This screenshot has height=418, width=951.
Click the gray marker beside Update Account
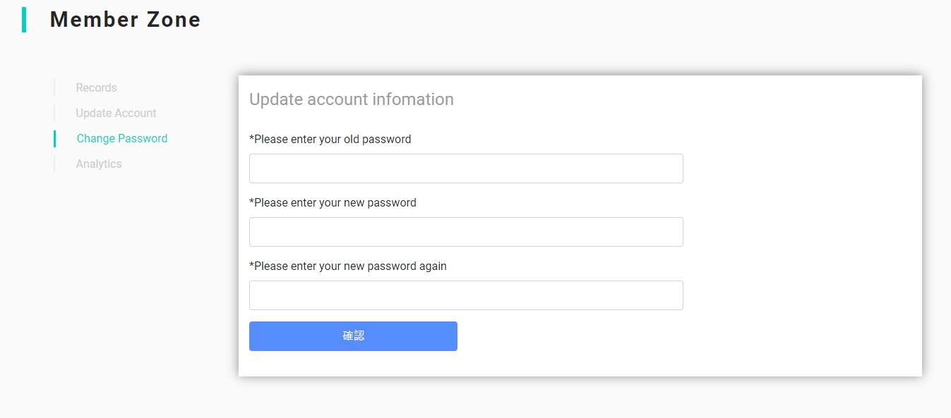(x=54, y=113)
